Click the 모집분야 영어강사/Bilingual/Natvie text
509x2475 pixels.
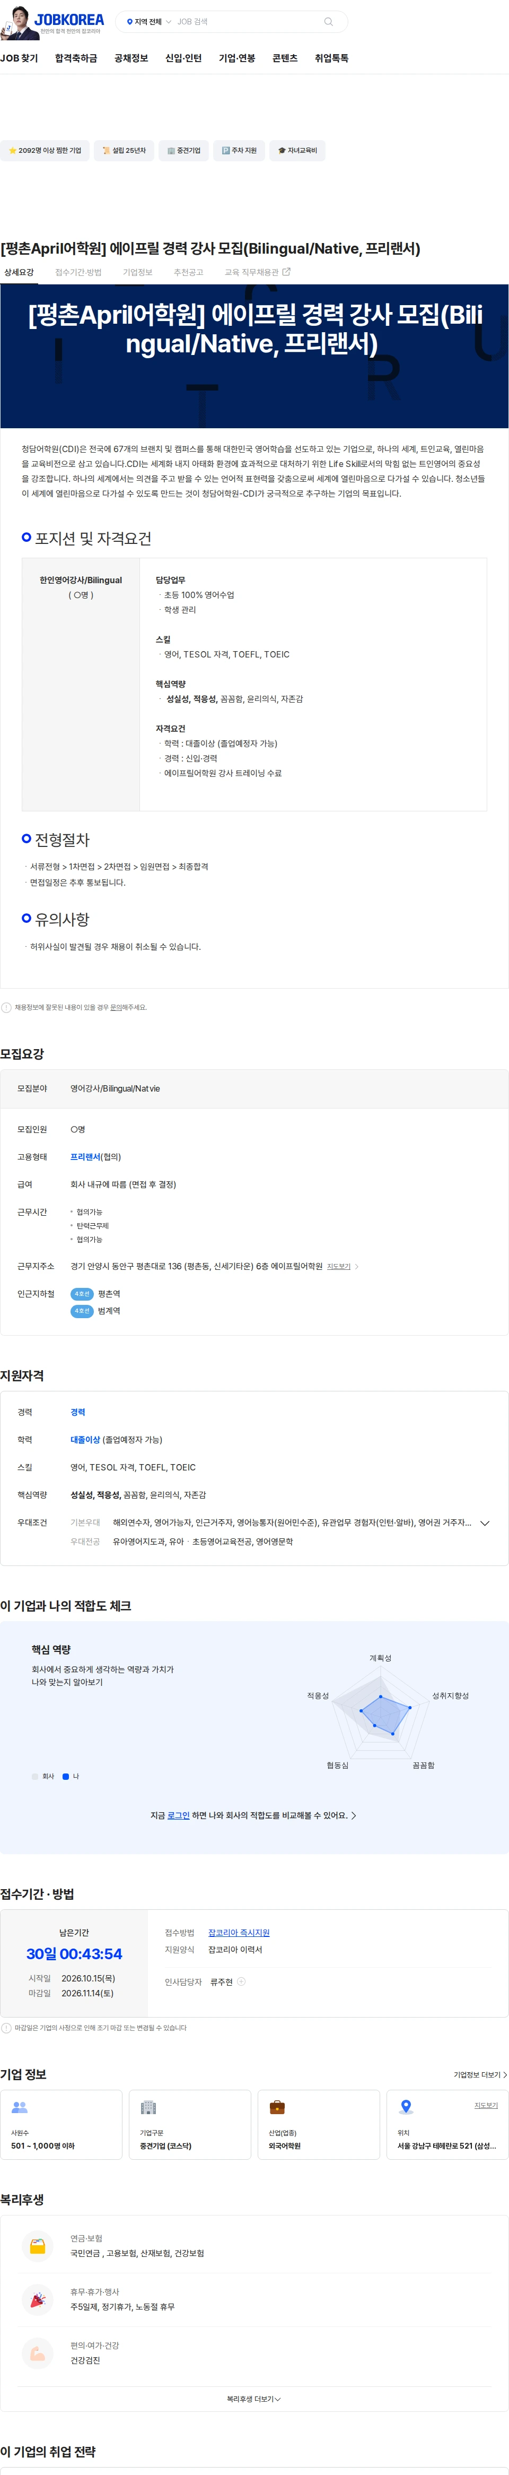pyautogui.click(x=115, y=1088)
